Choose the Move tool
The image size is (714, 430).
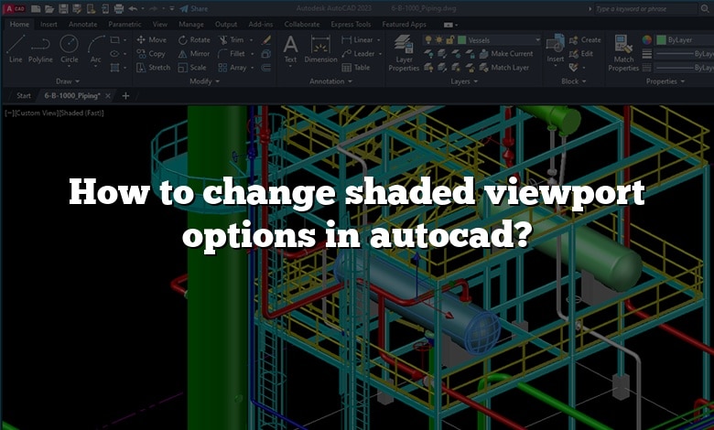click(x=152, y=40)
